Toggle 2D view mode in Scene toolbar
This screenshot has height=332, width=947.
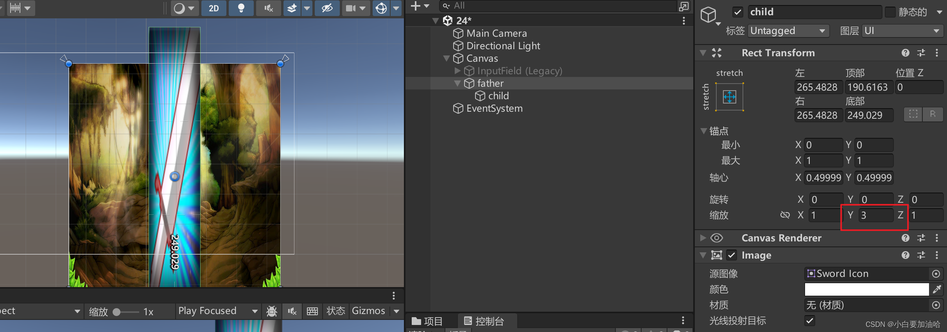(x=213, y=8)
